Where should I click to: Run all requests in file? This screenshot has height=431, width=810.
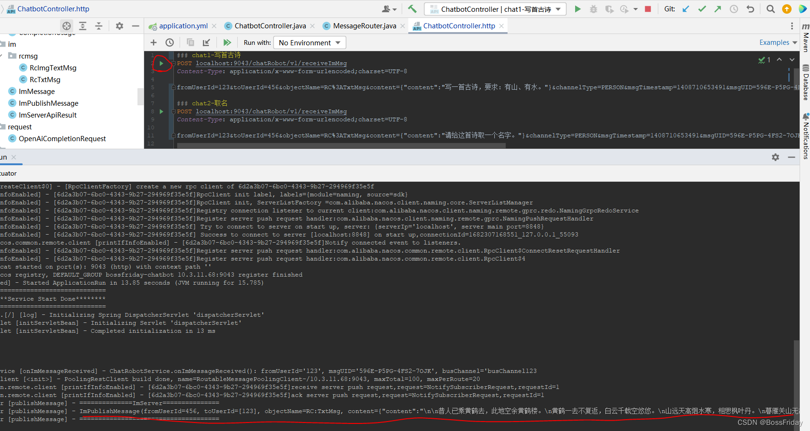point(227,42)
